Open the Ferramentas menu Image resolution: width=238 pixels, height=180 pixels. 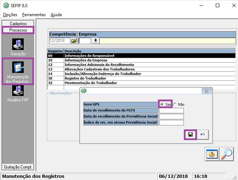tap(34, 15)
